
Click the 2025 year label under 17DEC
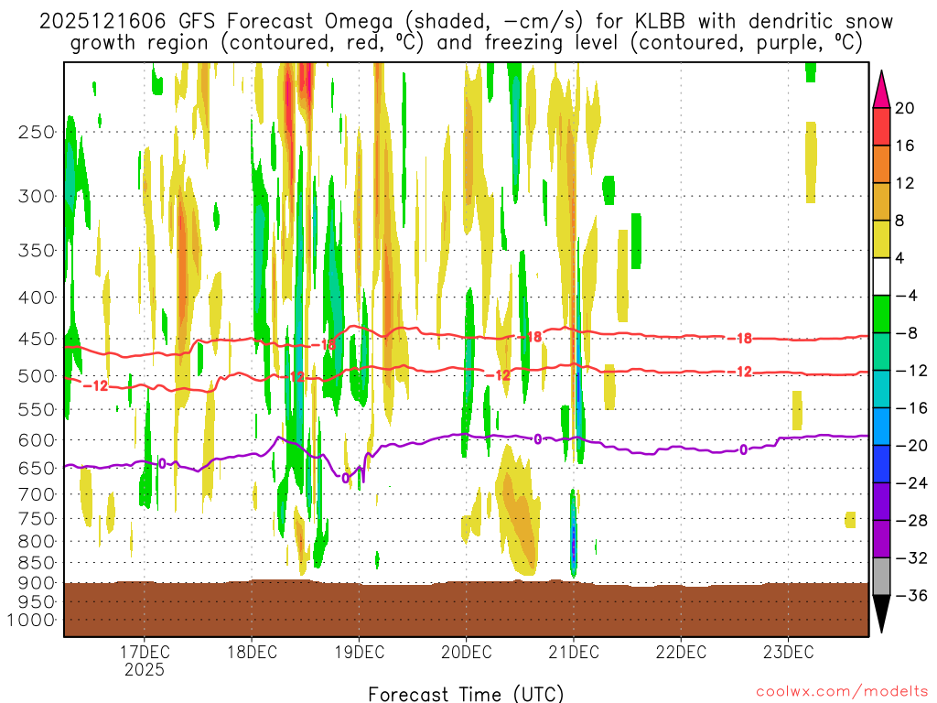[145, 670]
